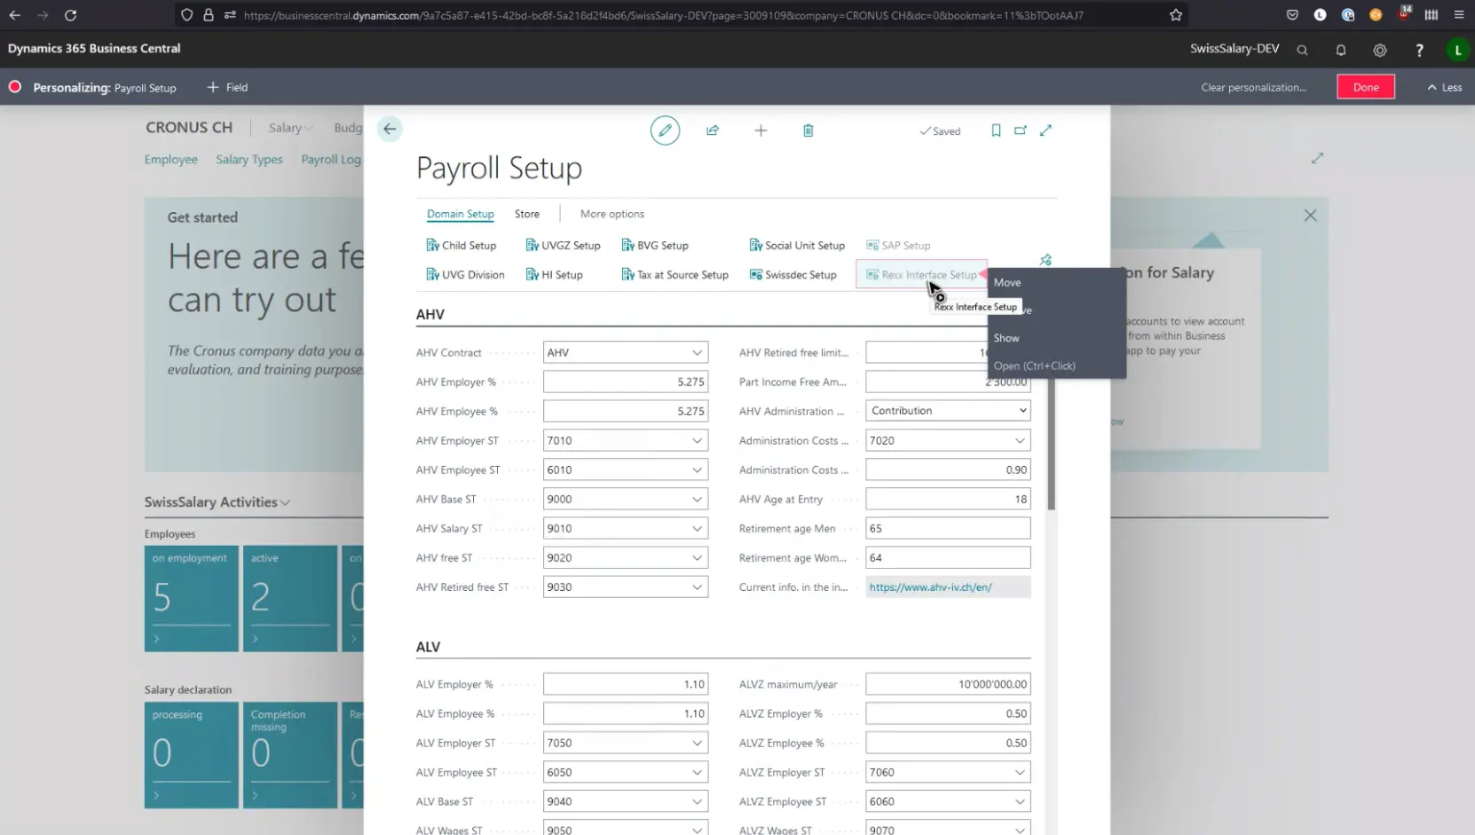Select the Edit pencil icon
The height and width of the screenshot is (835, 1475).
pyautogui.click(x=666, y=130)
